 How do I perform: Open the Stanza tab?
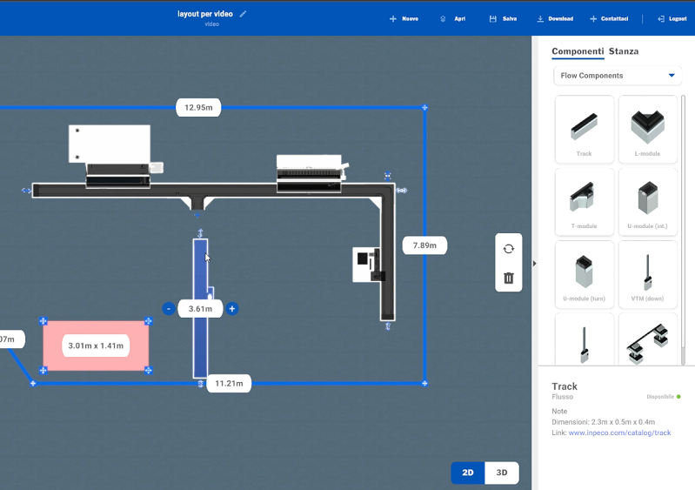[x=624, y=51]
